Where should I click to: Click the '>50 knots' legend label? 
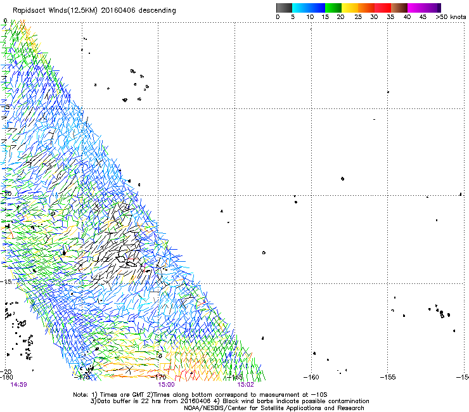[x=451, y=17]
